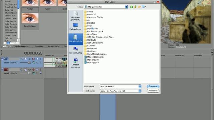Click the video clip on track 1
Screen dimensions: 214x120
click(x=56, y=62)
